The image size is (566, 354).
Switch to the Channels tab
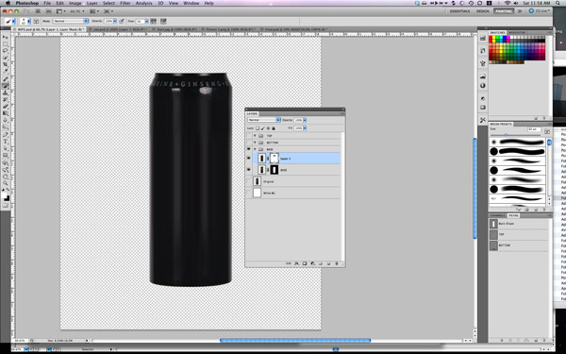[498, 215]
